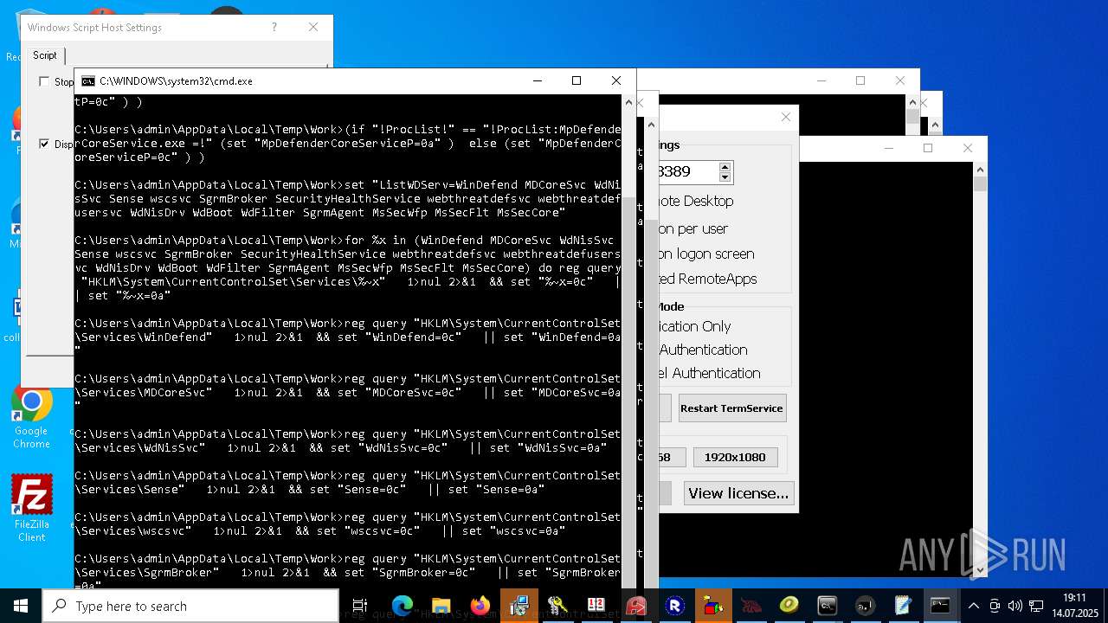Click View license button
This screenshot has height=623, width=1108.
point(738,493)
